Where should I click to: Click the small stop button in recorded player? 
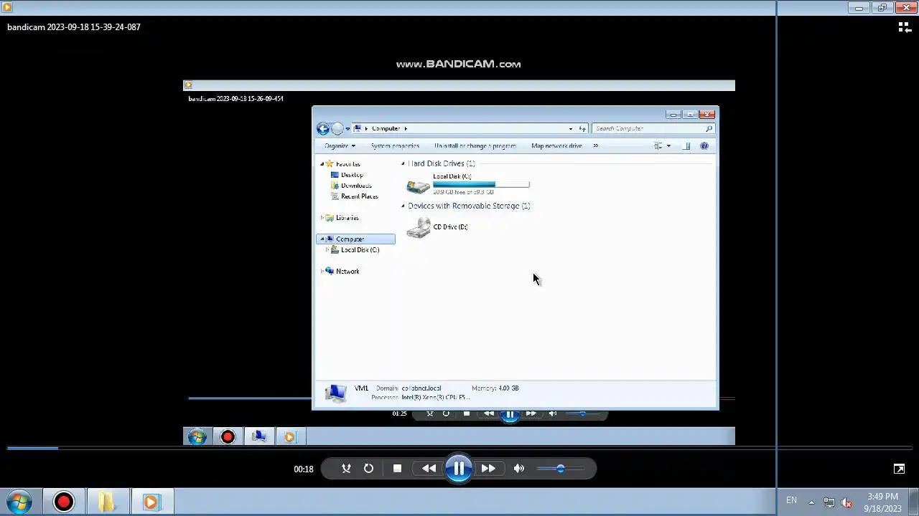467,414
